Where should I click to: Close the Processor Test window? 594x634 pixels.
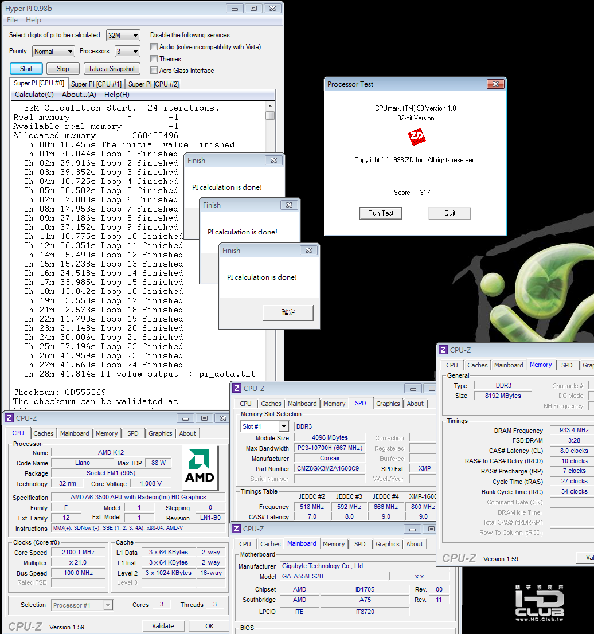click(x=495, y=84)
